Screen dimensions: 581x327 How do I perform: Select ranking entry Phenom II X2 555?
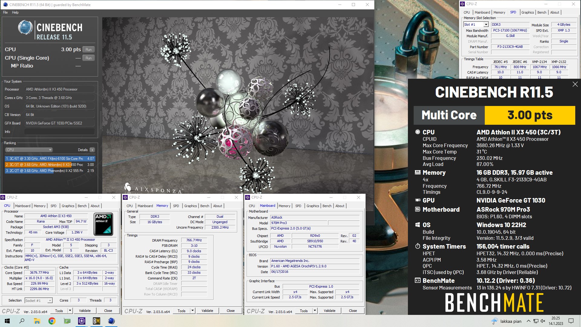50,171
